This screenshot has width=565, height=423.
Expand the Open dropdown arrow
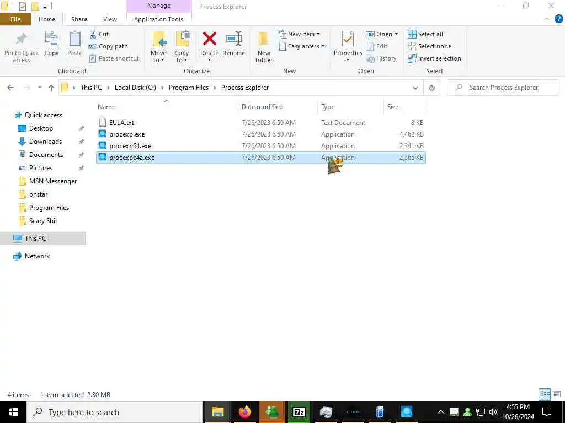coord(396,34)
